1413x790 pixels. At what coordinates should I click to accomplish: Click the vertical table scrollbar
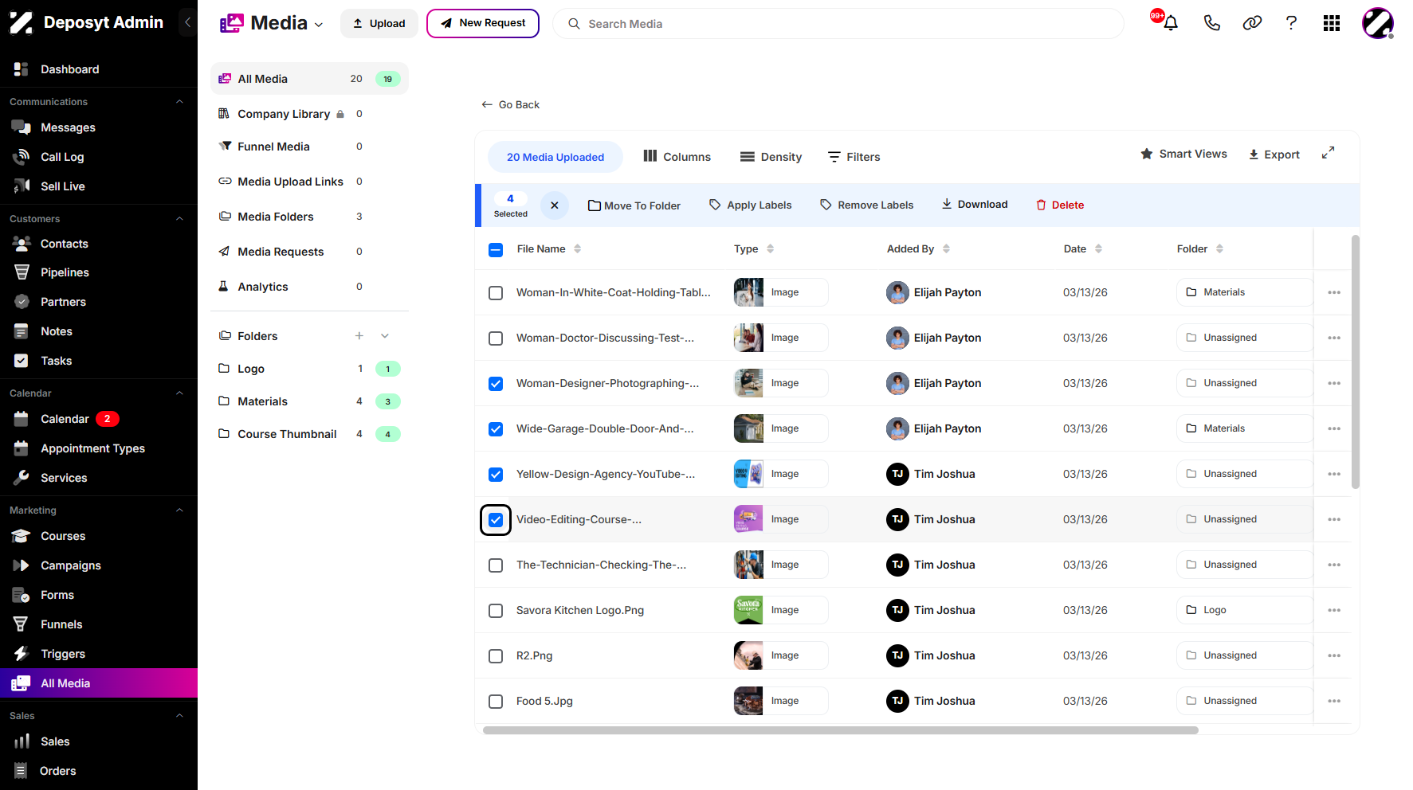click(x=1356, y=362)
